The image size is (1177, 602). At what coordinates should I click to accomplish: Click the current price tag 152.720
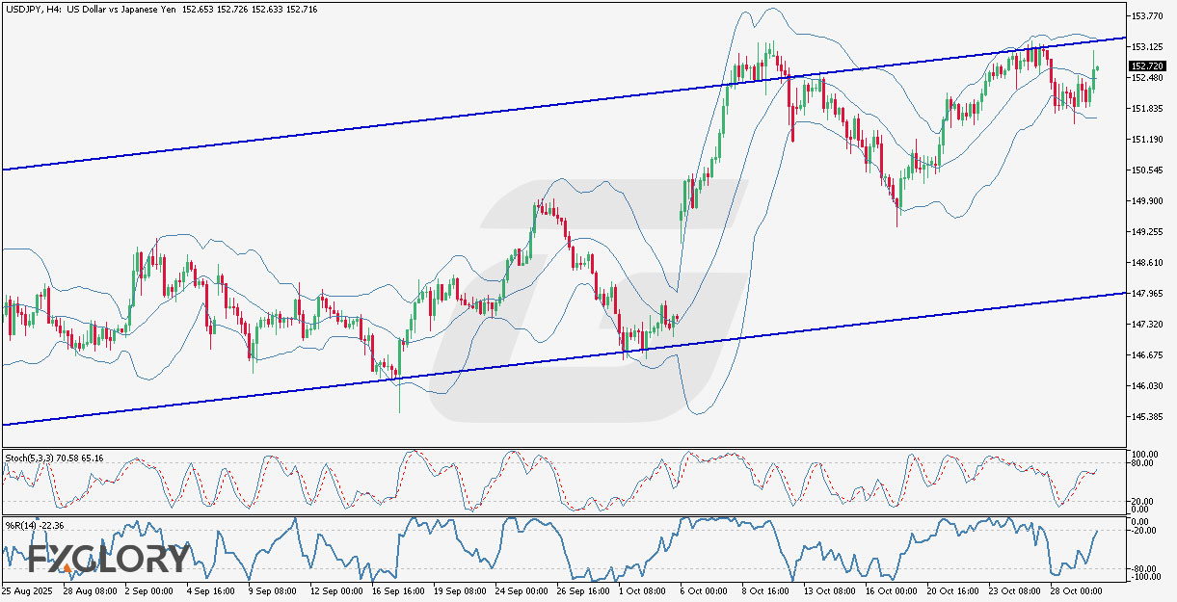[x=1147, y=67]
